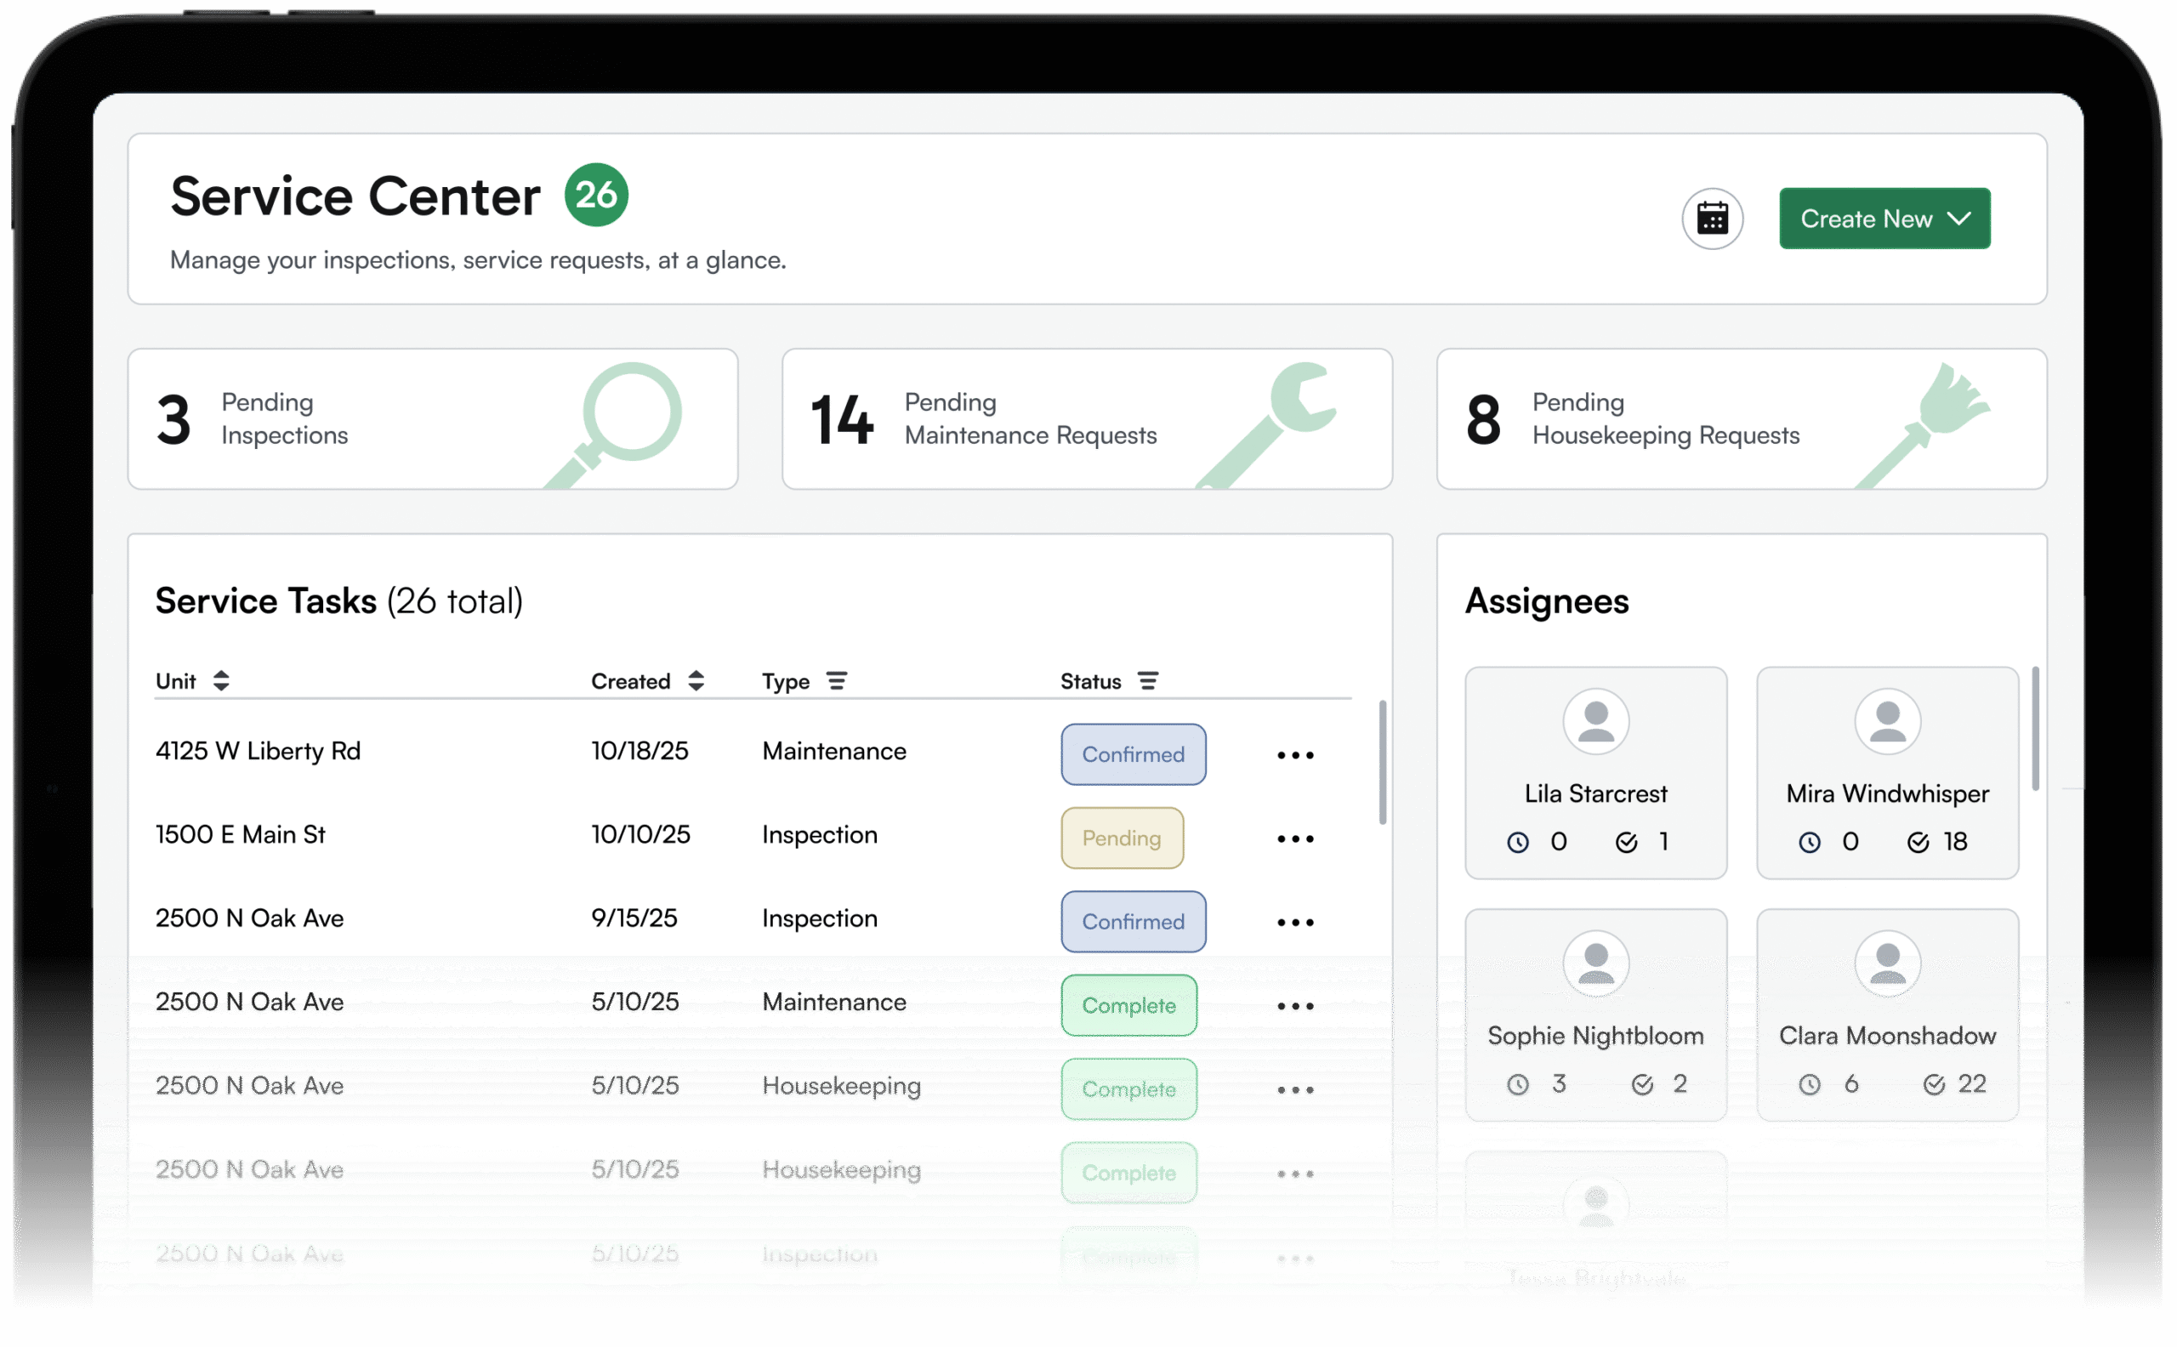Select Lila Starcrest's avatar
The image size is (2177, 1347).
[x=1595, y=722]
